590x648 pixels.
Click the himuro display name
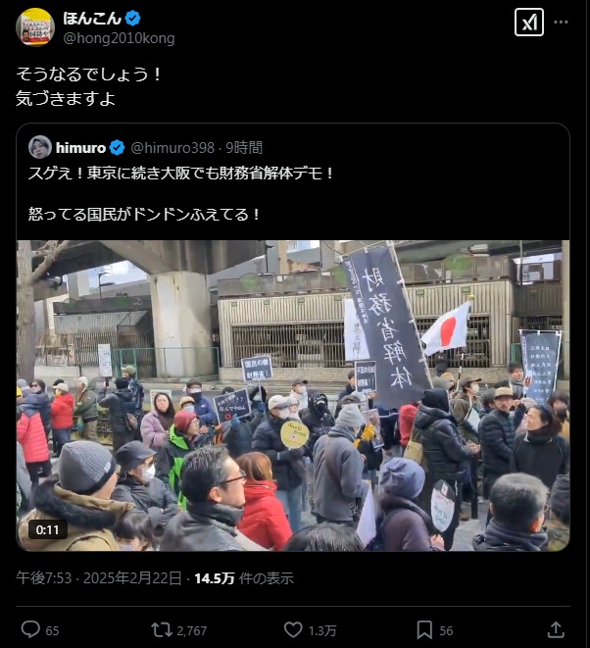(81, 147)
